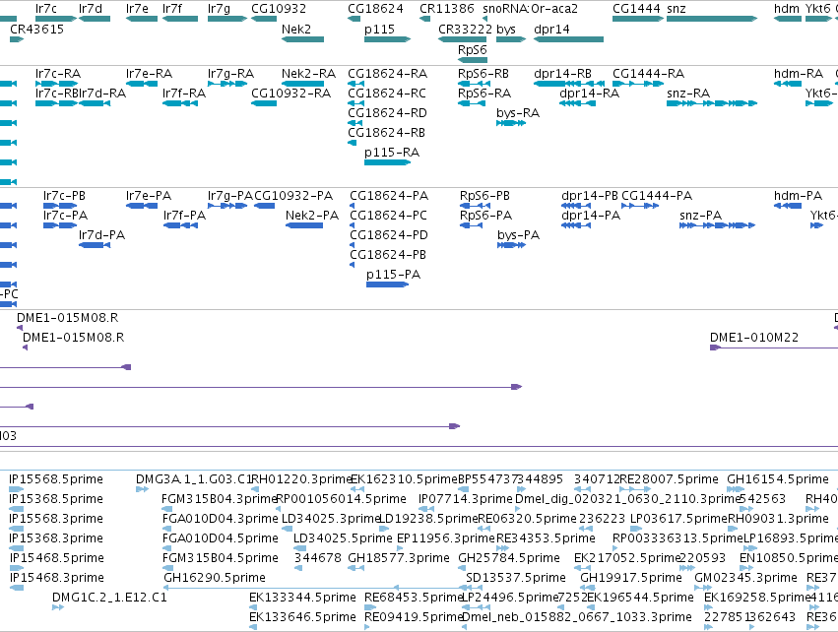Open the CG10932 gene label
Viewport: 838px width, 632px height.
[279, 9]
